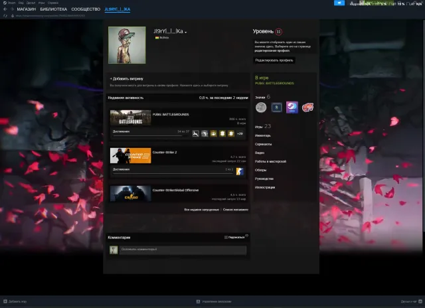Reload the page using refresh icon
This screenshot has width=425, height=308.
pos(5,16)
